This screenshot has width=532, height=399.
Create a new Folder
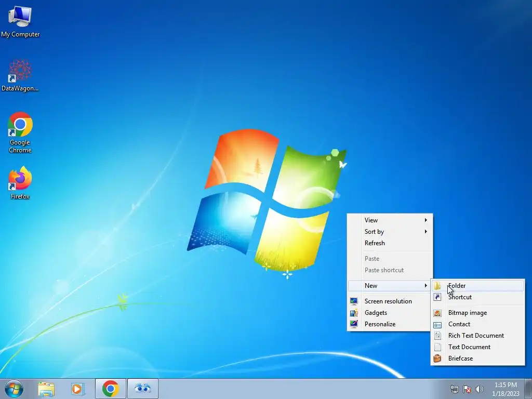pos(478,286)
